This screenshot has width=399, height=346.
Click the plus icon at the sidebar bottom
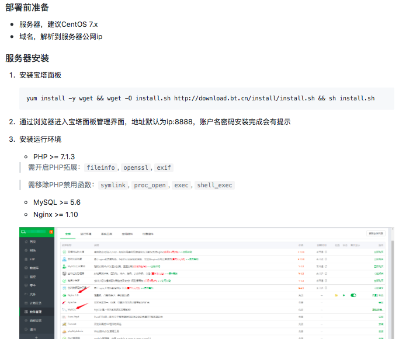[36, 337]
